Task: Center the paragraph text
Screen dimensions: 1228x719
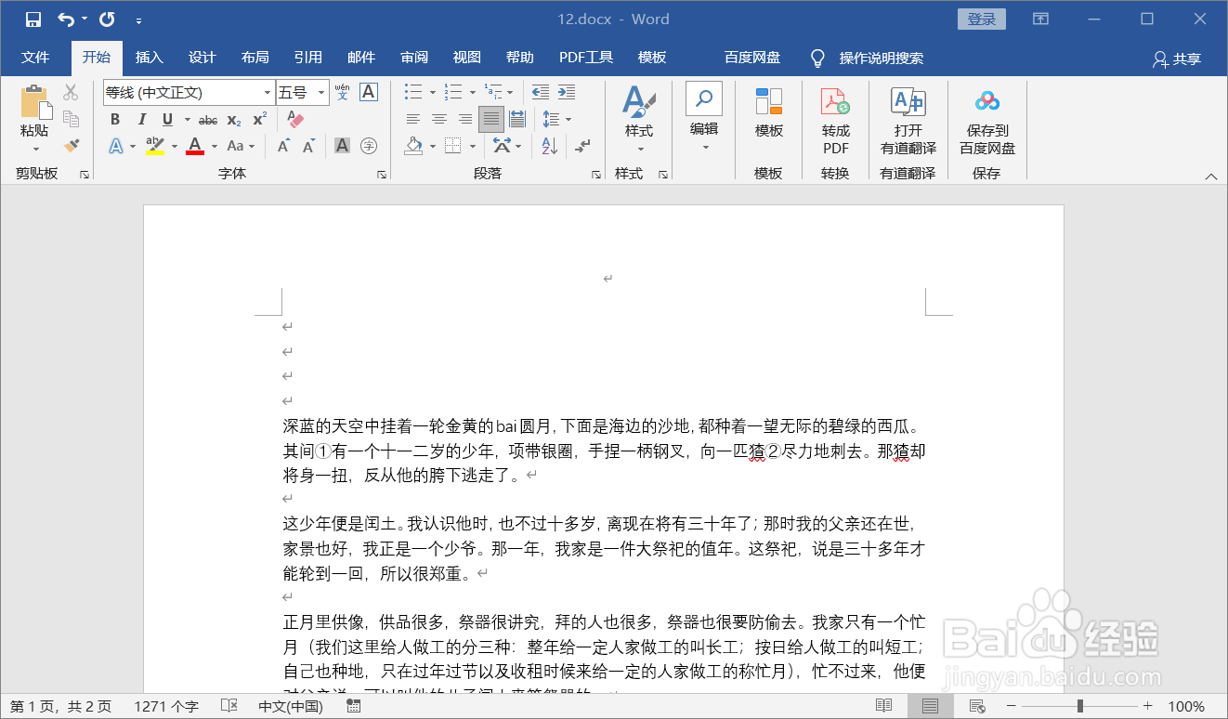Action: click(439, 119)
